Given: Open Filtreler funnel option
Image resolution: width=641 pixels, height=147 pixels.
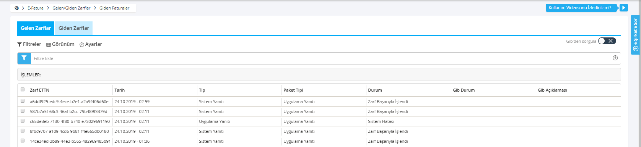Looking at the screenshot, I should pyautogui.click(x=29, y=44).
